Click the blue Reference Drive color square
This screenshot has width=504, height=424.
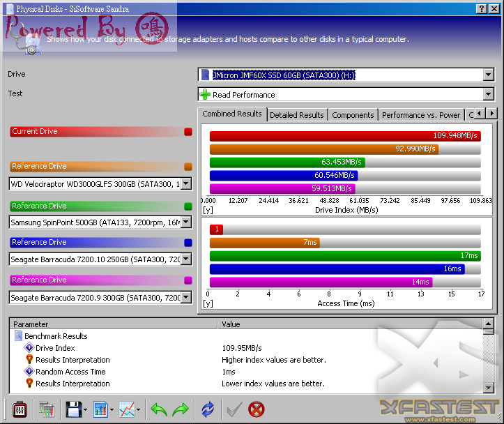pos(188,243)
